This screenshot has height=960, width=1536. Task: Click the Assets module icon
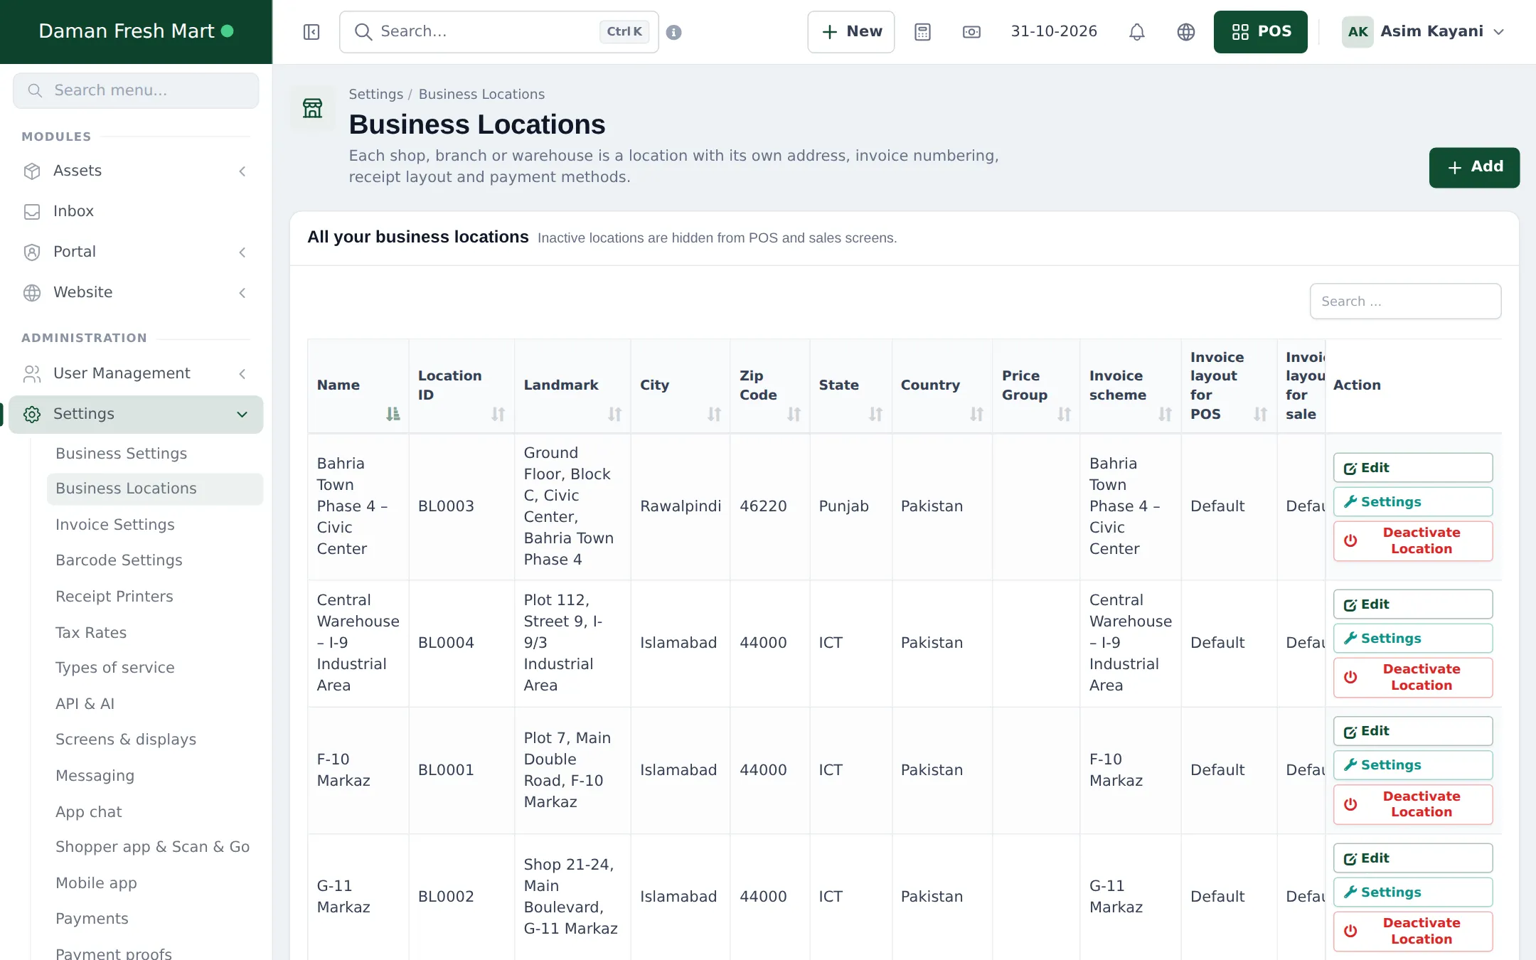click(x=32, y=171)
